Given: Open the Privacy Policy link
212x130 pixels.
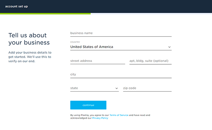Looking at the screenshot, I should 100,118.
